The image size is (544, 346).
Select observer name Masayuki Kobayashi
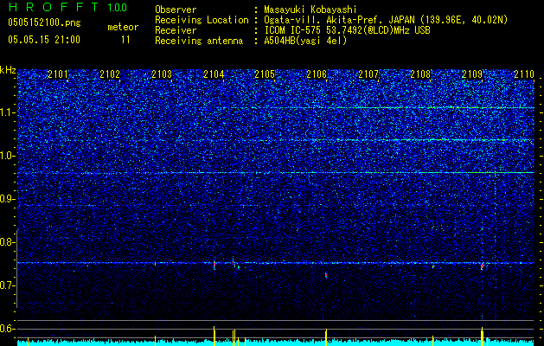coord(310,10)
